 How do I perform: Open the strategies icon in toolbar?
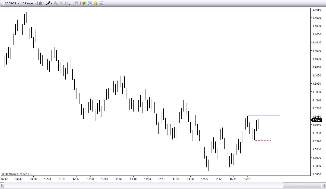pos(84,3)
